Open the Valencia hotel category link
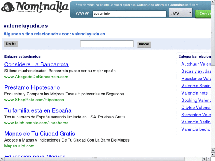Image resolution: width=215 pixels, height=161 pixels. [195, 93]
